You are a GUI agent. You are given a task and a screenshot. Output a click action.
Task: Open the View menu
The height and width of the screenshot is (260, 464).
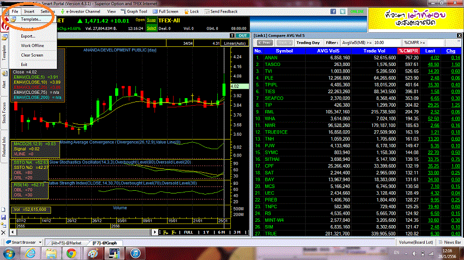[x=111, y=11]
